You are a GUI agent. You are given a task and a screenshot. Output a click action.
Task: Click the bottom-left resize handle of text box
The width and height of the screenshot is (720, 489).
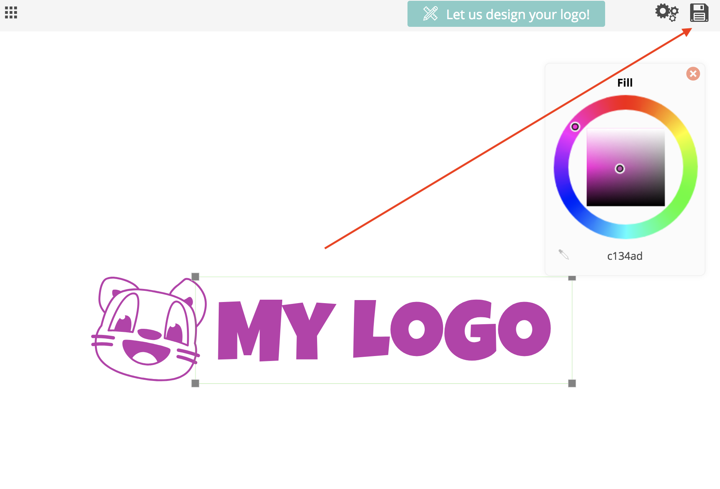(x=195, y=383)
